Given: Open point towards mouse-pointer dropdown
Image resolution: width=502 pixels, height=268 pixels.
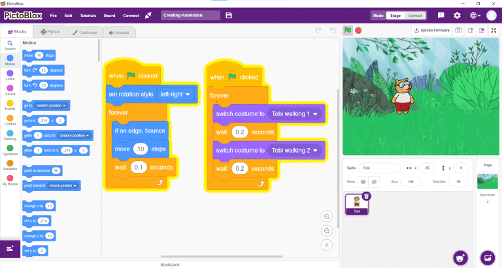Looking at the screenshot, I should pyautogui.click(x=63, y=186).
